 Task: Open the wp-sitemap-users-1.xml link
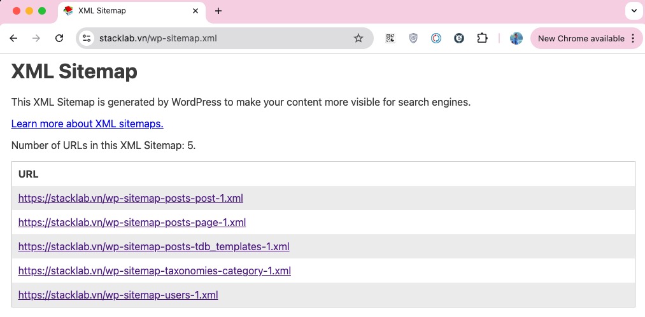[x=118, y=295]
